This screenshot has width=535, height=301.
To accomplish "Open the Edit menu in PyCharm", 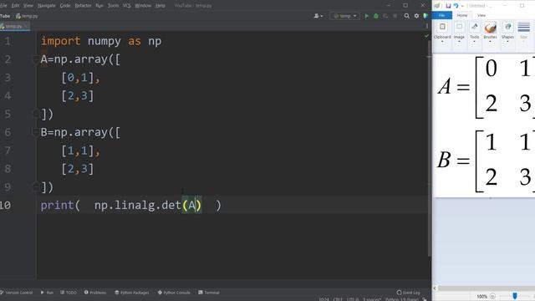I will pos(15,6).
